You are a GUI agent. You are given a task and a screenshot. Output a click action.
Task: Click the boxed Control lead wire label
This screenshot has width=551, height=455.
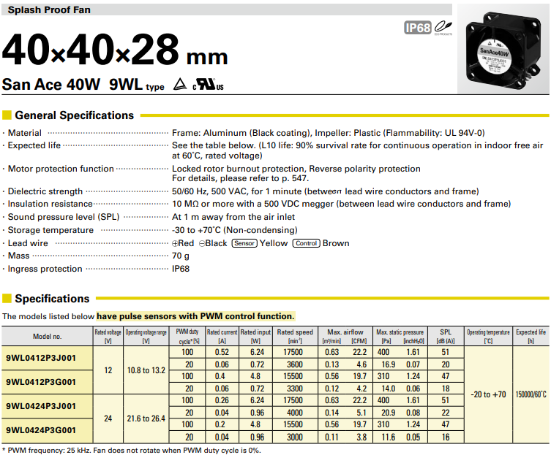[306, 243]
